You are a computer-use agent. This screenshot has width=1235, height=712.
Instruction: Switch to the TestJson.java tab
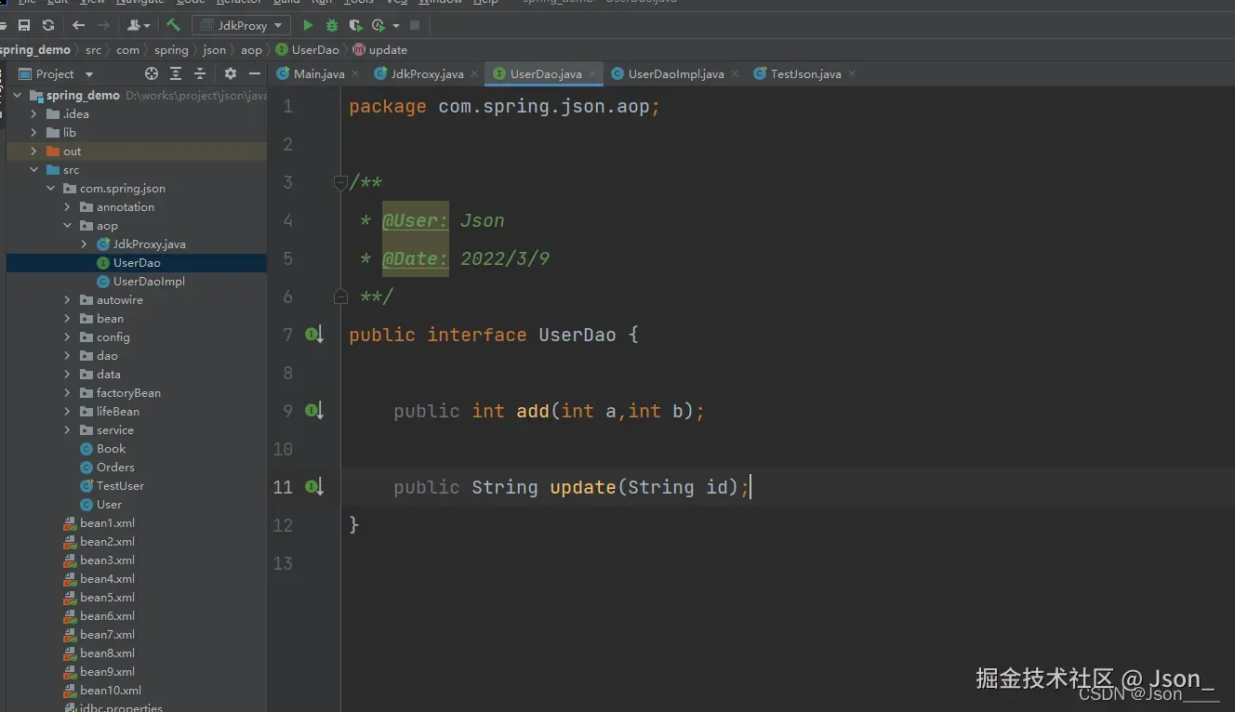click(805, 74)
